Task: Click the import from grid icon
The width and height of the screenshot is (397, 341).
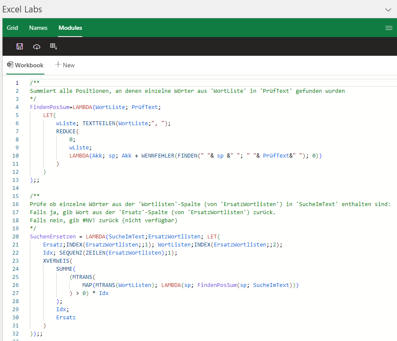Action: coord(53,46)
